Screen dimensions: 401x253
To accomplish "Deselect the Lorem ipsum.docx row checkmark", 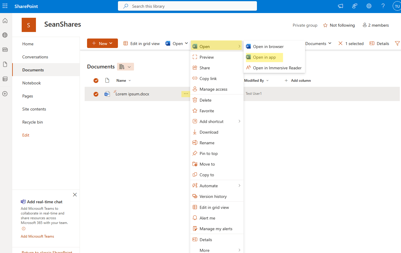I will pos(96,94).
